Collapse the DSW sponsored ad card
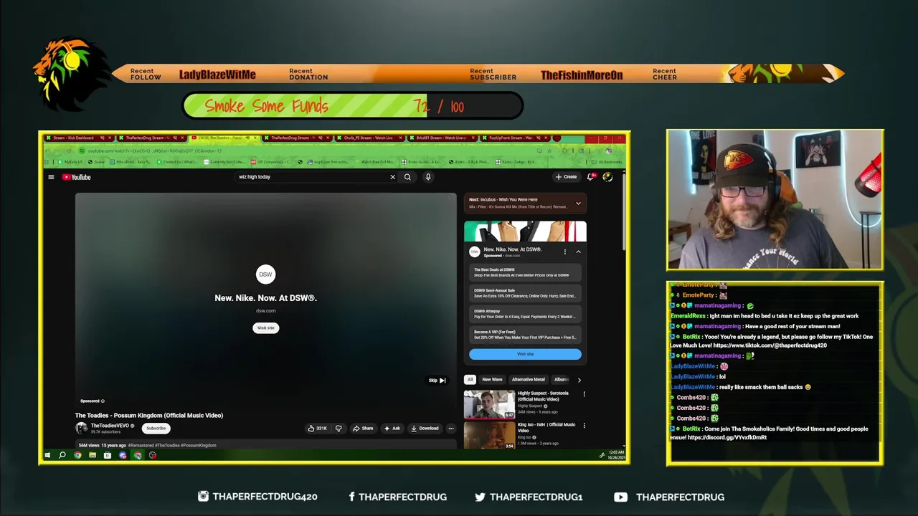This screenshot has width=918, height=516. 578,252
